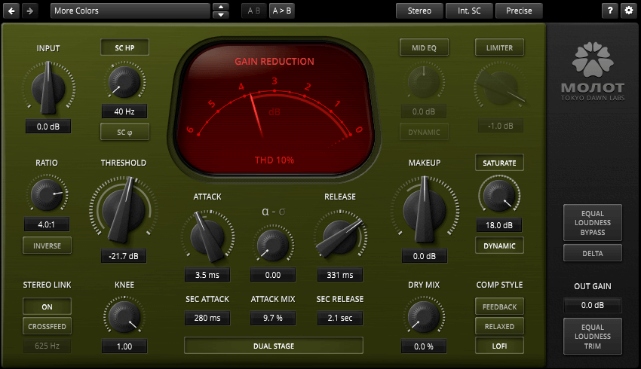This screenshot has height=369, width=641.
Task: Click the DELTA button
Action: (x=593, y=253)
